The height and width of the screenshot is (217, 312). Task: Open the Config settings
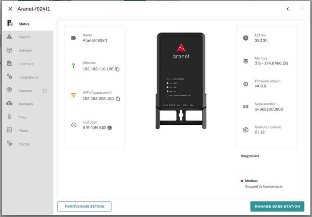(24, 144)
